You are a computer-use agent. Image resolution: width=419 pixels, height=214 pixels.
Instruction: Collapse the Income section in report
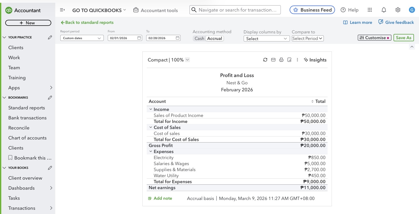click(151, 109)
